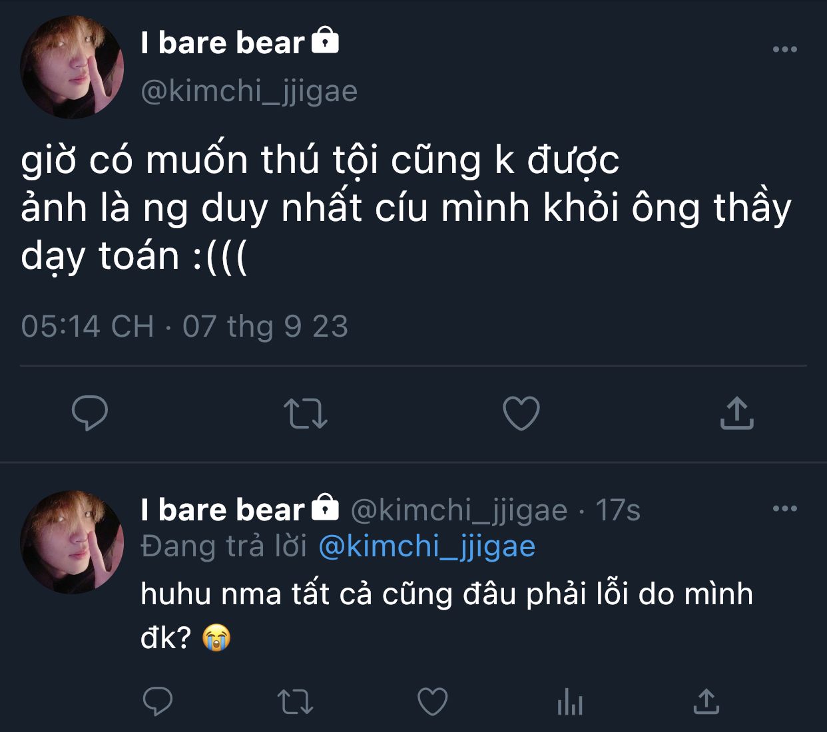Retweet the "huhu nma" reply tweet
The width and height of the screenshot is (827, 732).
coord(294,701)
